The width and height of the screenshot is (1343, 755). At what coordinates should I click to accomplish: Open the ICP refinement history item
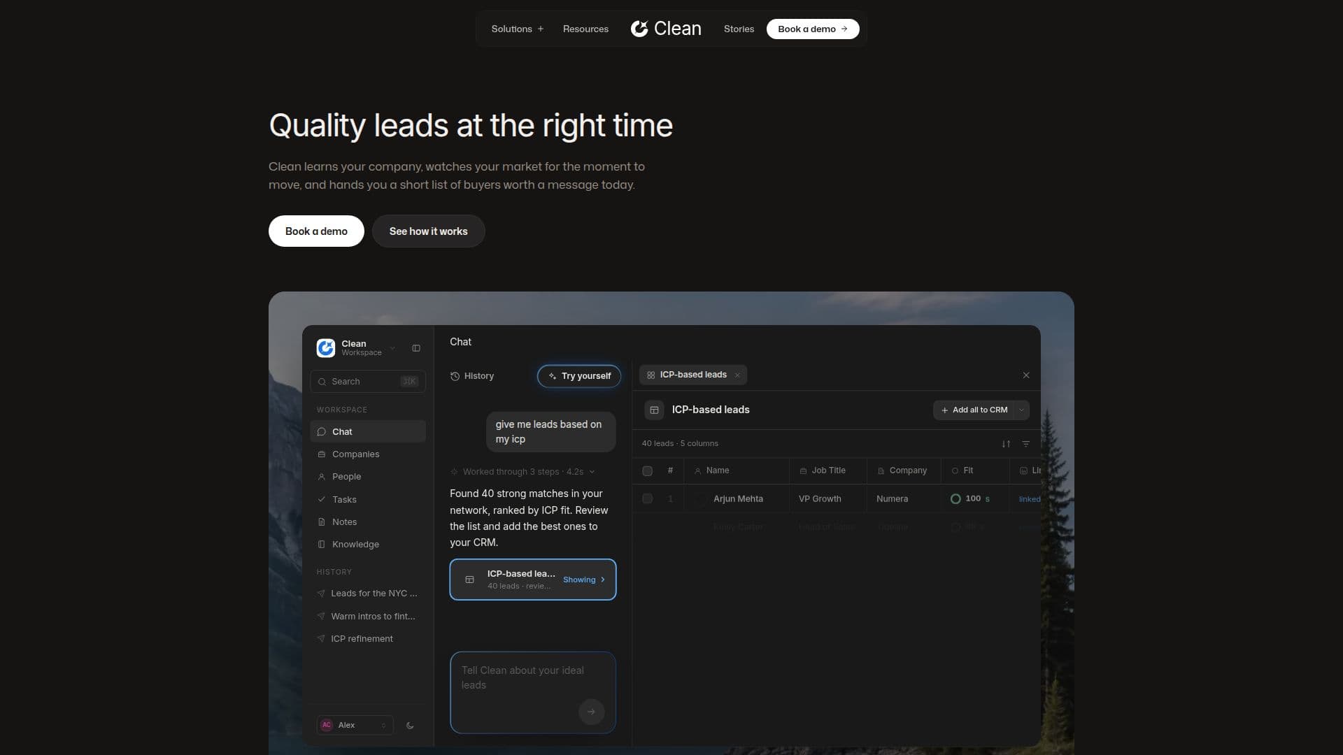click(368, 639)
